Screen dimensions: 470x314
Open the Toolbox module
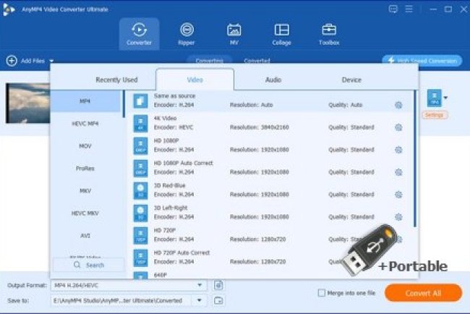[x=329, y=34]
